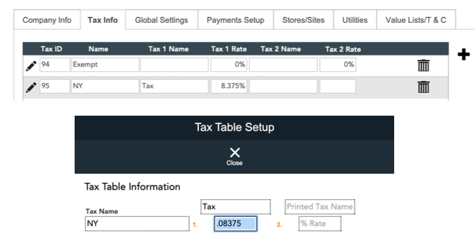Open the Payments Setup tab
Viewport: 476px width, 249px height.
236,20
